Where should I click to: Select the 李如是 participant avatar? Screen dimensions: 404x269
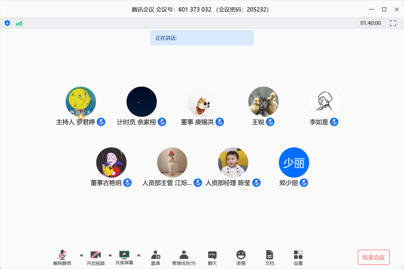coord(324,102)
